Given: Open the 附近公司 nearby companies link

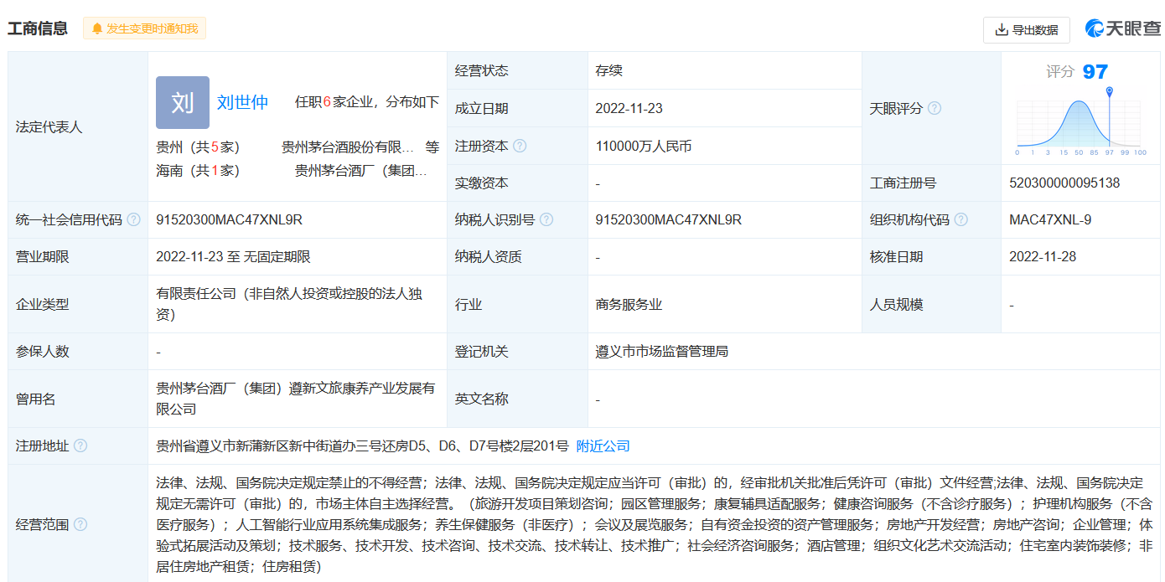Looking at the screenshot, I should pyautogui.click(x=603, y=446).
